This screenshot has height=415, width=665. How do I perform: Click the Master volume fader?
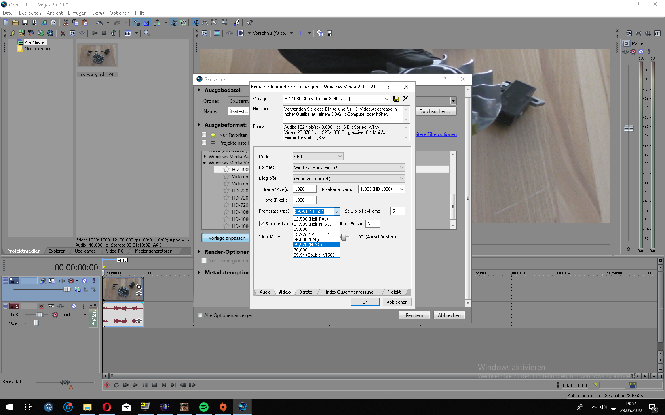[x=629, y=128]
